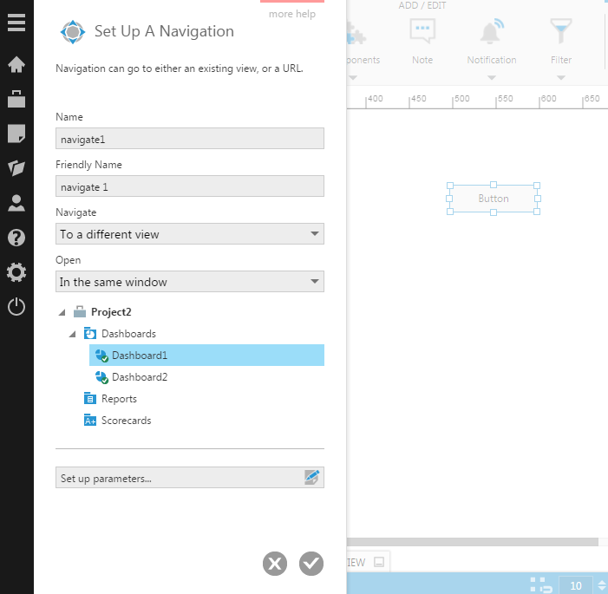Click the Friendly Name field

point(190,186)
